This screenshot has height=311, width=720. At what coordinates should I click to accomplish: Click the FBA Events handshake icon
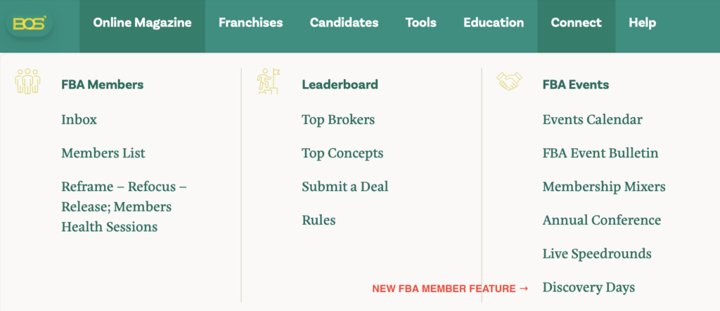point(510,81)
